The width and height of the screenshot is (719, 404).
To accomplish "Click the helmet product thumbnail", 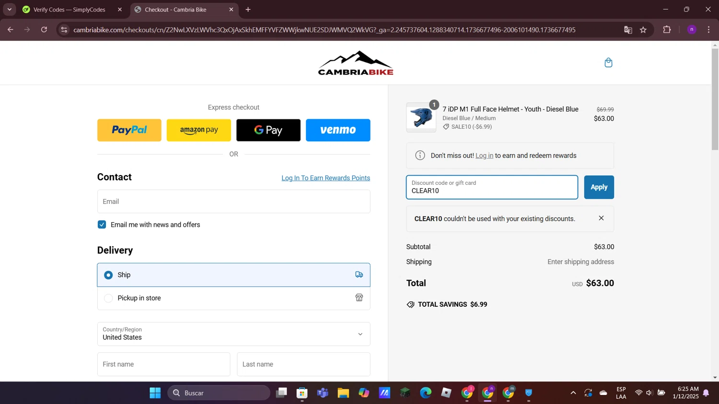I will [421, 117].
